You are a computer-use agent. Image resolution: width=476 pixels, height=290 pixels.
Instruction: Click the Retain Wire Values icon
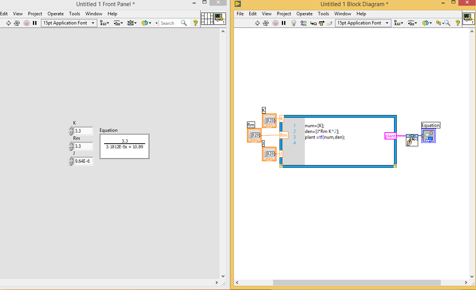[304, 23]
